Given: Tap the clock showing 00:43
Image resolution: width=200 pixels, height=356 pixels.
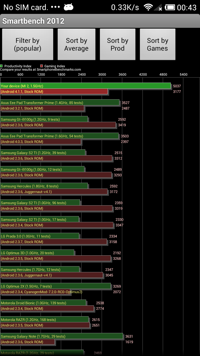Looking at the screenshot, I should click(x=187, y=8).
